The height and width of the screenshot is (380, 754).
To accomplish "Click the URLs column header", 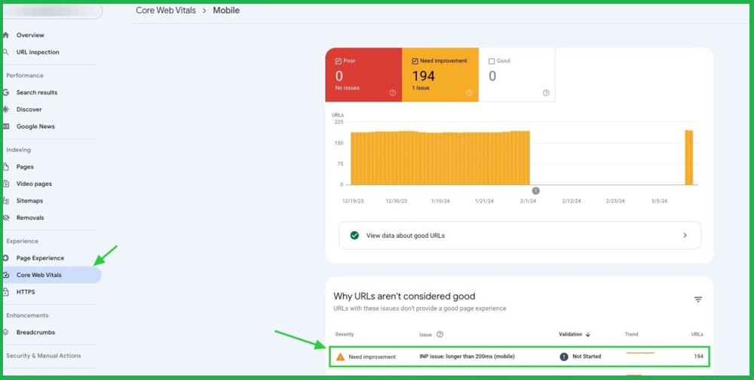I will [x=697, y=334].
